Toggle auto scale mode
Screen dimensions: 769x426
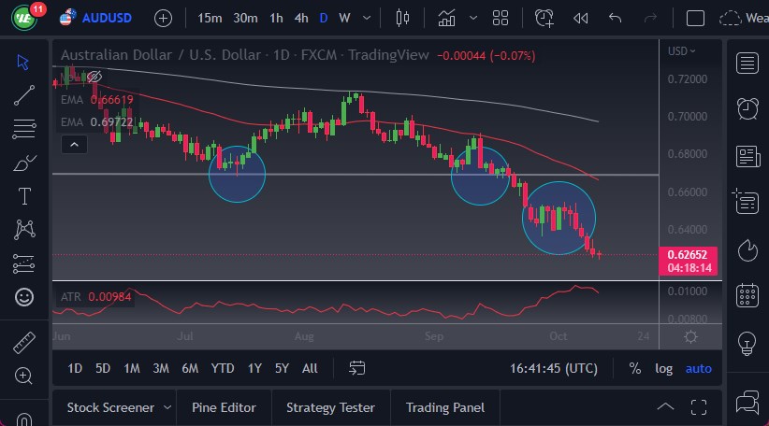pos(699,368)
